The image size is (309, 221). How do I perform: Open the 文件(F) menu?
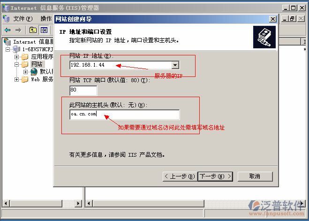(x=23, y=19)
